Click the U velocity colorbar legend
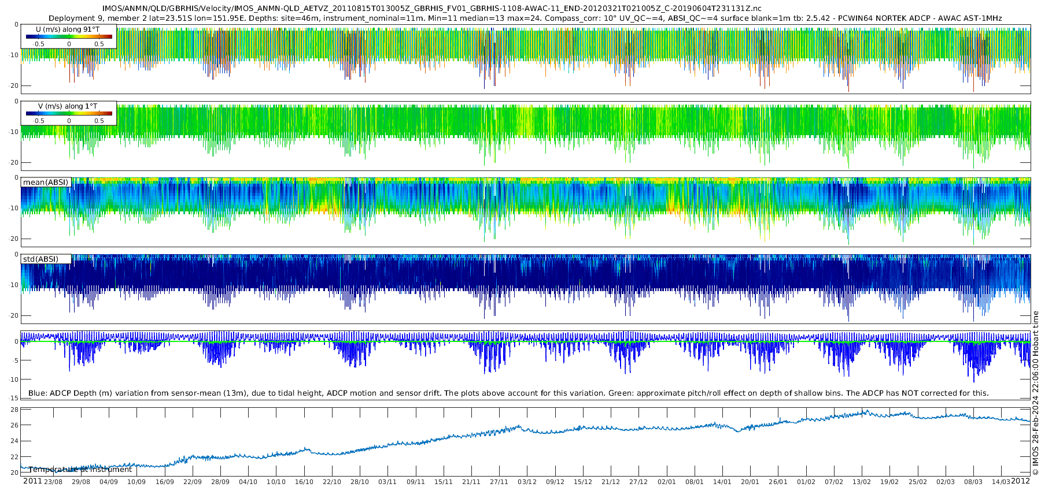The image size is (1041, 491). pyautogui.click(x=69, y=36)
